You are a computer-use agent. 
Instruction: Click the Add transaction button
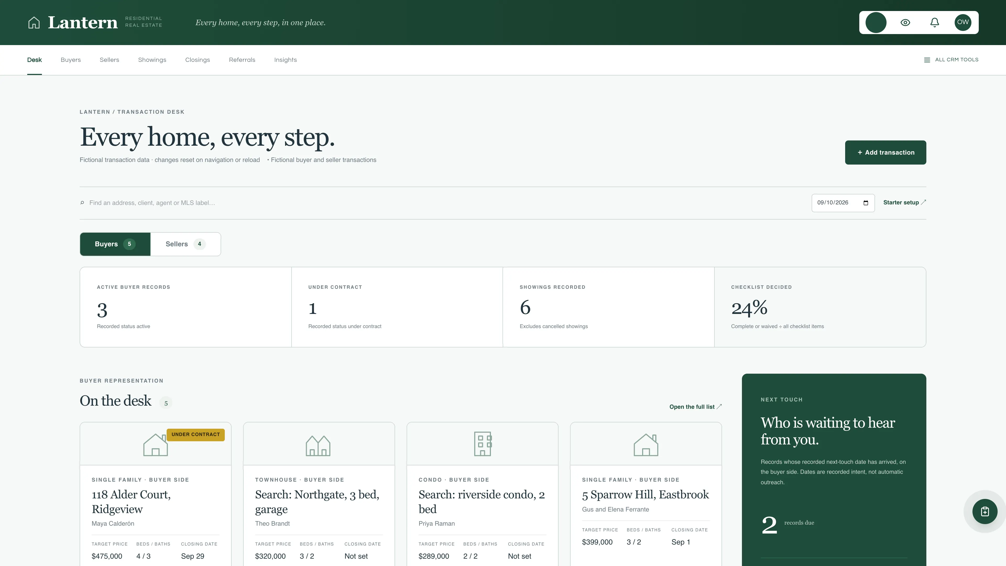[x=885, y=152]
